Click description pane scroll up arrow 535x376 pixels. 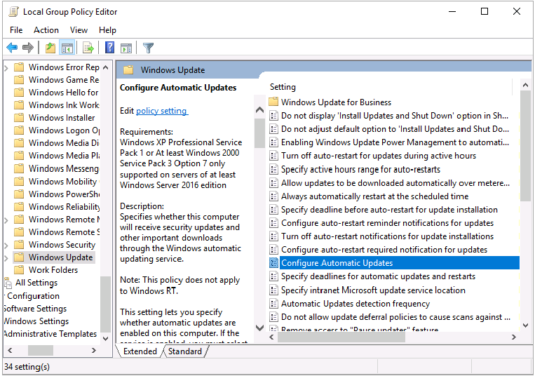pyautogui.click(x=259, y=110)
